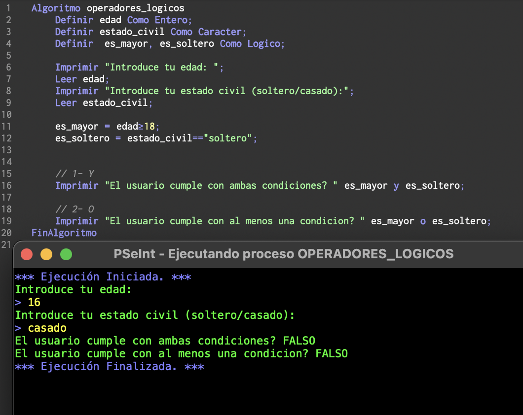Select the keyword Algoritmo on line 1
Screen dimensions: 523x415
(56, 8)
